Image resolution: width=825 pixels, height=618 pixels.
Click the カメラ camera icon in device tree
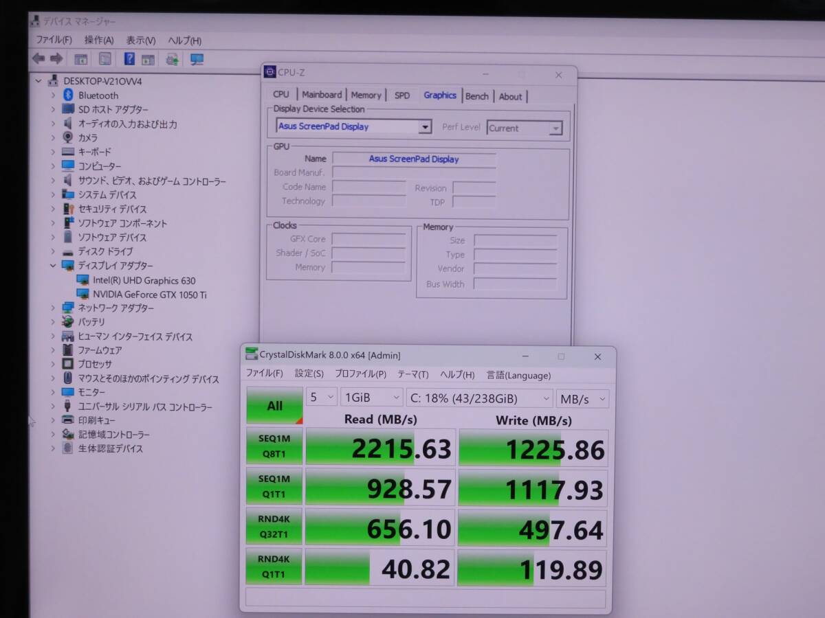(68, 137)
